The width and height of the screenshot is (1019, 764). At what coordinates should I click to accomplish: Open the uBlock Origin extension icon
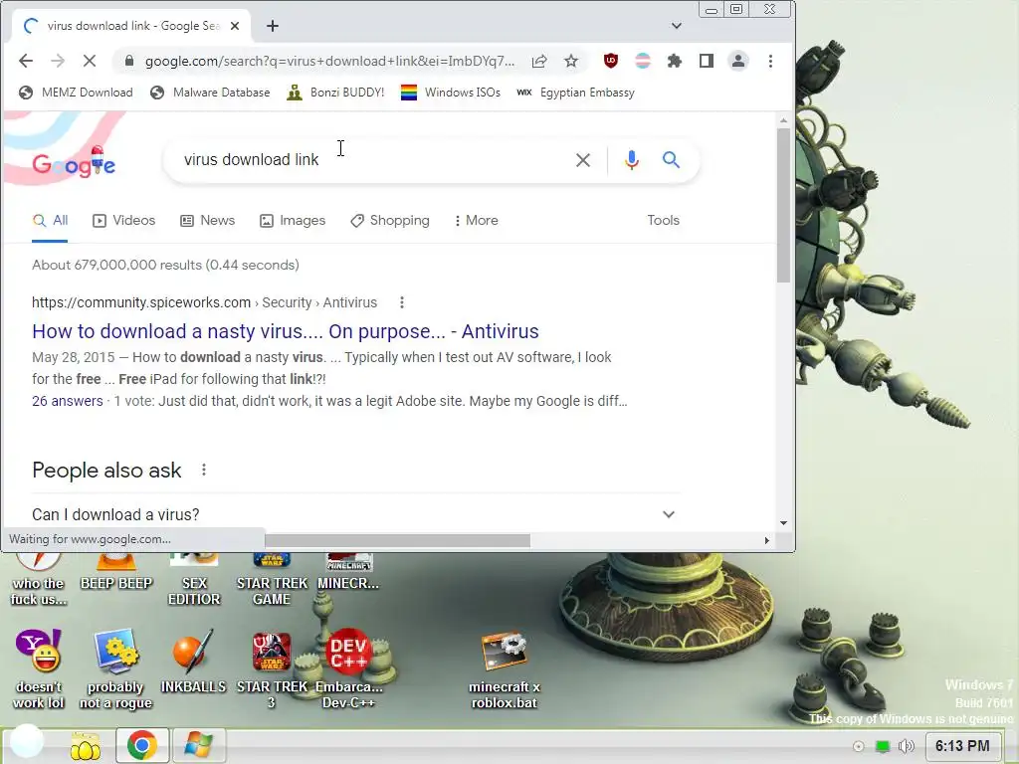pos(611,61)
